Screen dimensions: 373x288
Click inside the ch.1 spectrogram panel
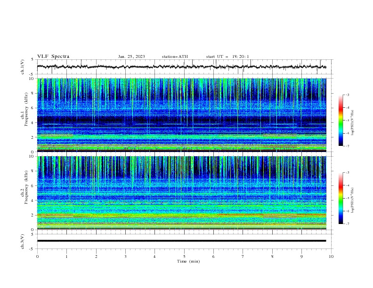coord(181,115)
